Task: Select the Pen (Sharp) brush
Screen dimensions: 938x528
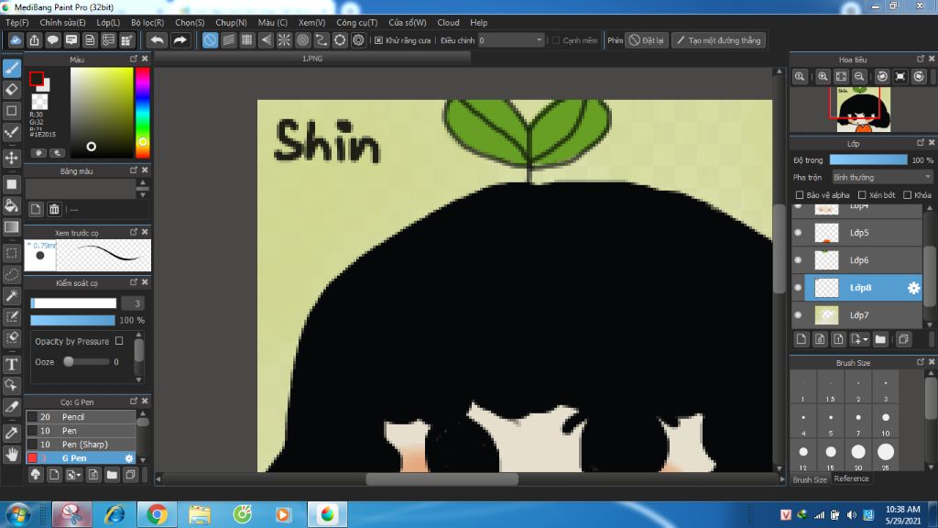Action: click(x=81, y=445)
